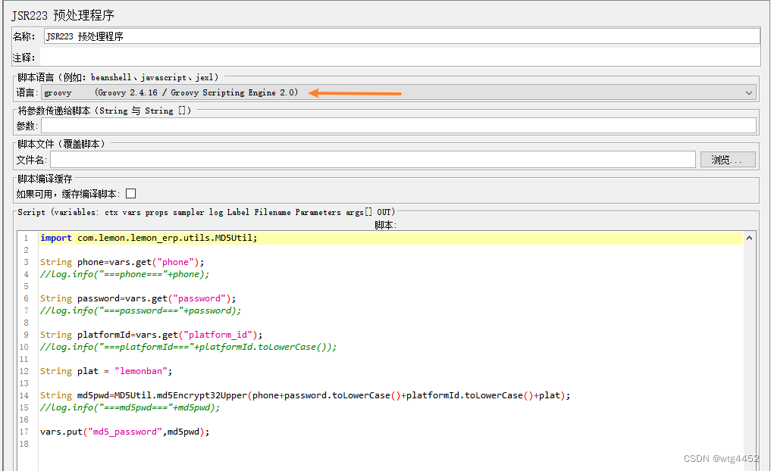Click the line 'String phone=vars.get("phone");'
The image size is (771, 471).
[x=122, y=262]
